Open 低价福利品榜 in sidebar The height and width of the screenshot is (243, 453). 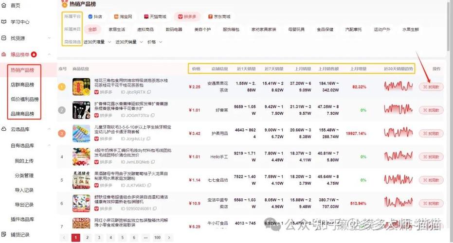[x=24, y=99]
